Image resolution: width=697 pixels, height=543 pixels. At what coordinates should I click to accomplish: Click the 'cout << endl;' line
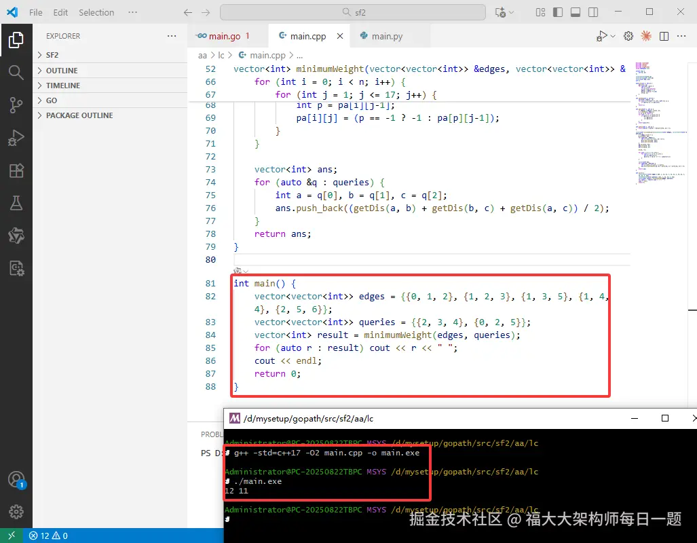click(288, 360)
